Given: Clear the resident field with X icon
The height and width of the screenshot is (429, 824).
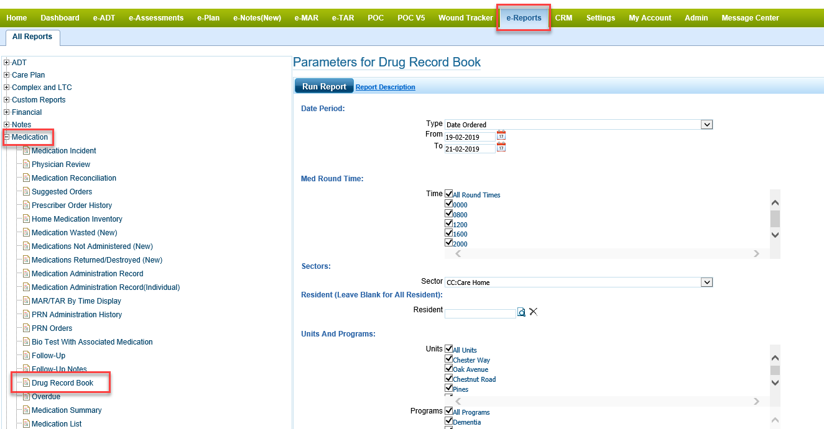Looking at the screenshot, I should (x=533, y=312).
